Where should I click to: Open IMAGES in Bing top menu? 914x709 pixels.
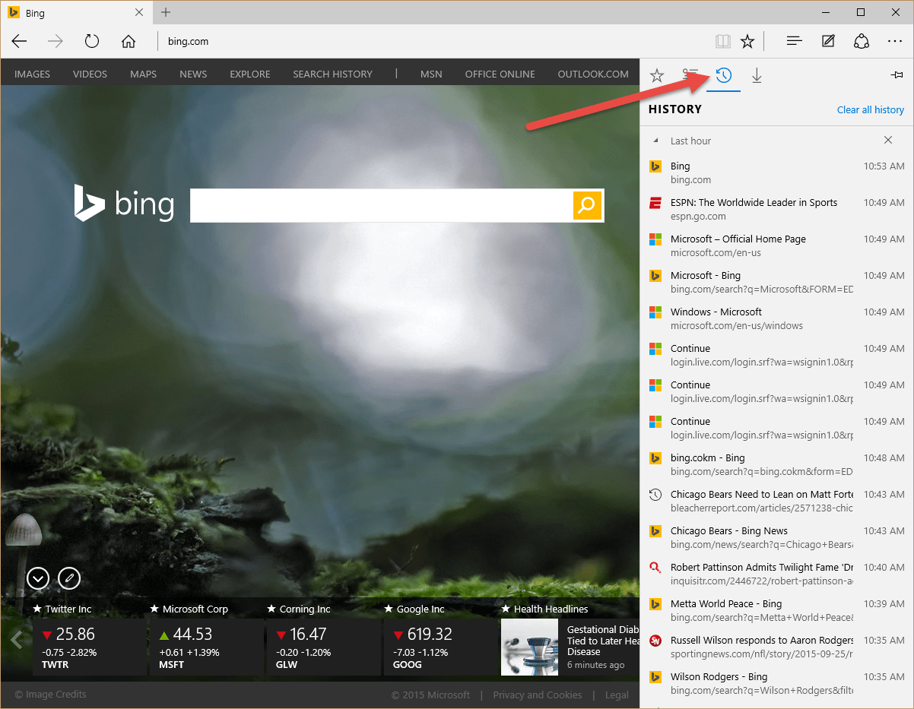pos(32,74)
